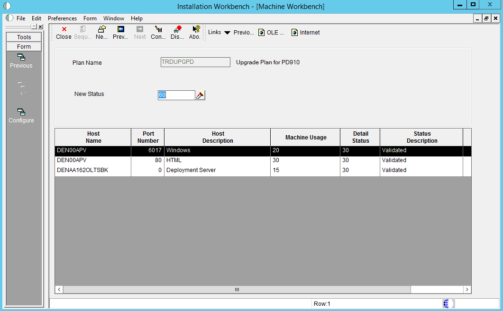Click the flashlight lookup beside New Status
This screenshot has width=503, height=311.
(200, 95)
